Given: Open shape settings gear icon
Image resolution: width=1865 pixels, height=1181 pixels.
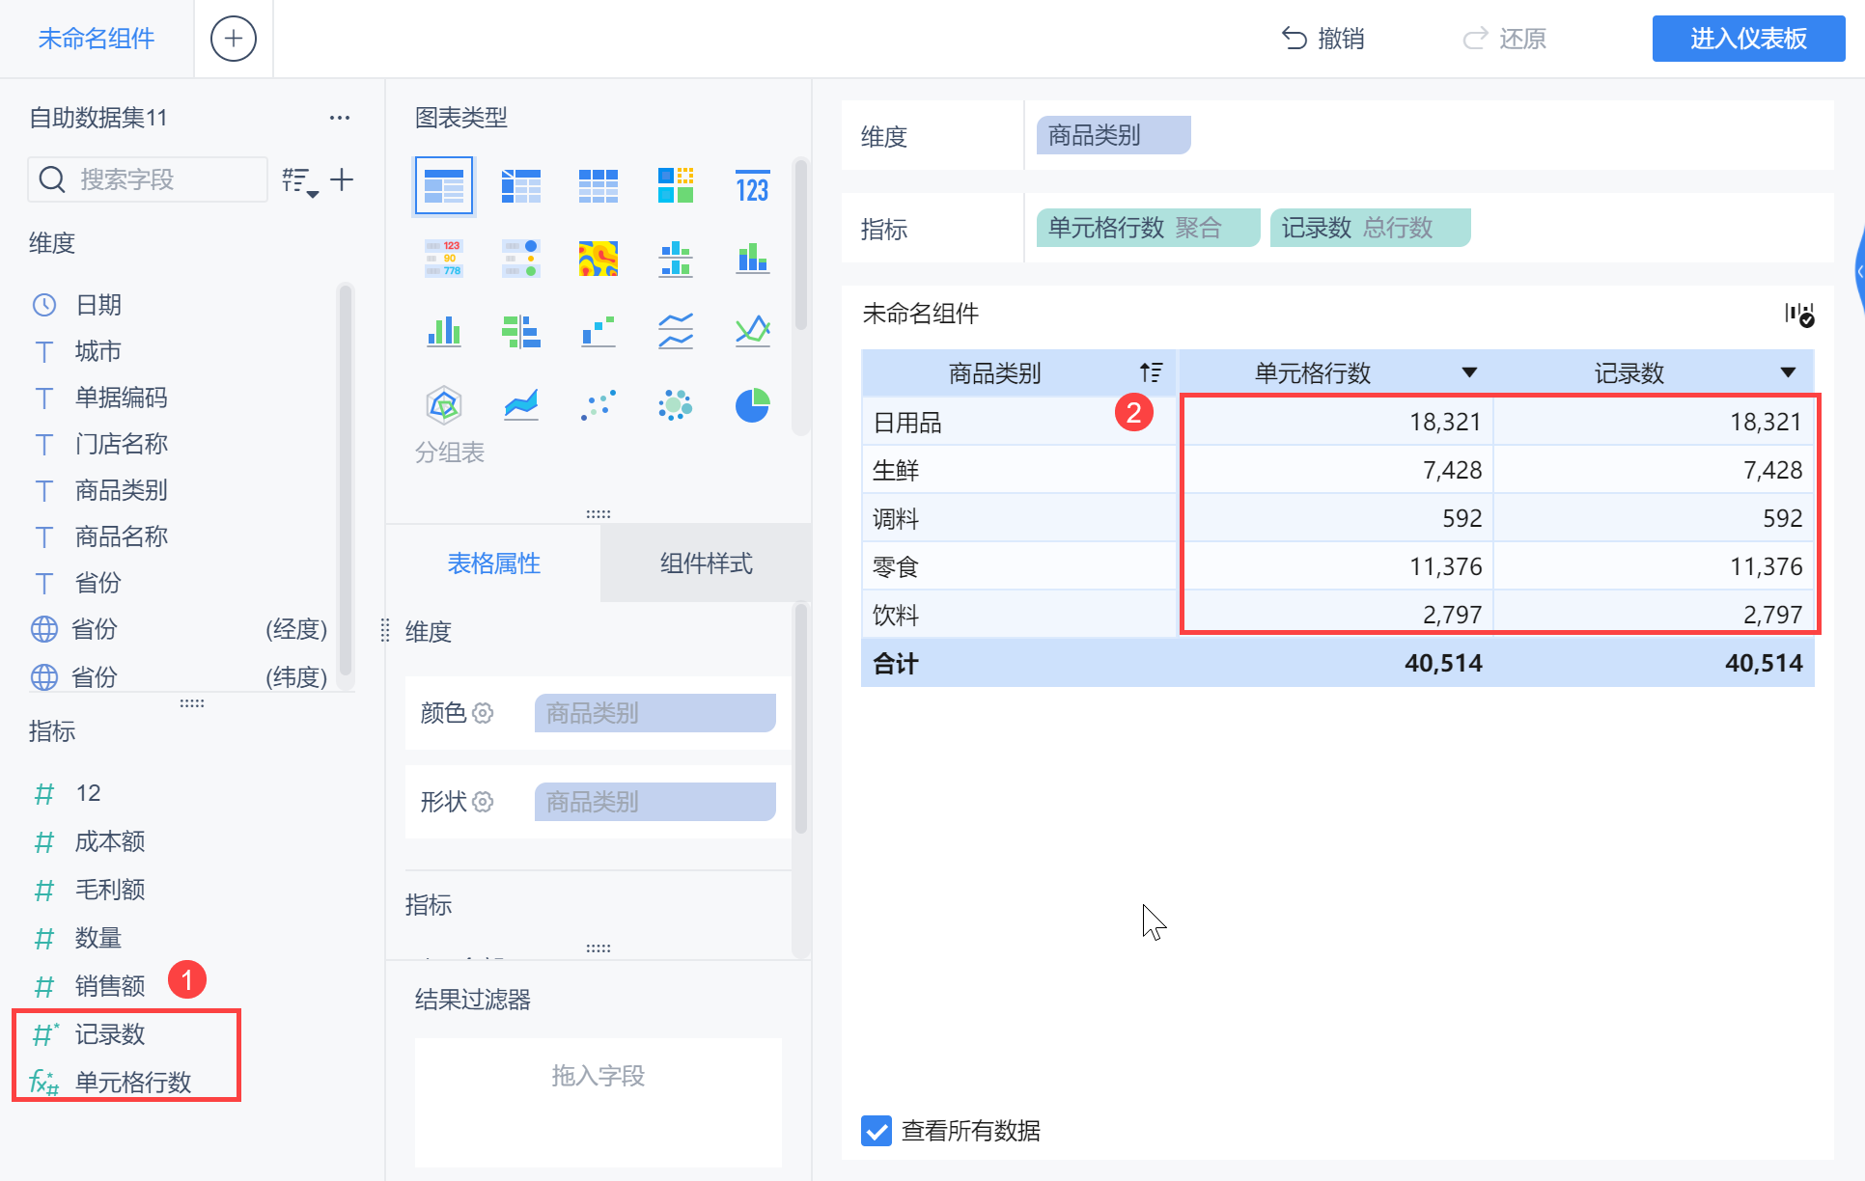Looking at the screenshot, I should click(483, 802).
